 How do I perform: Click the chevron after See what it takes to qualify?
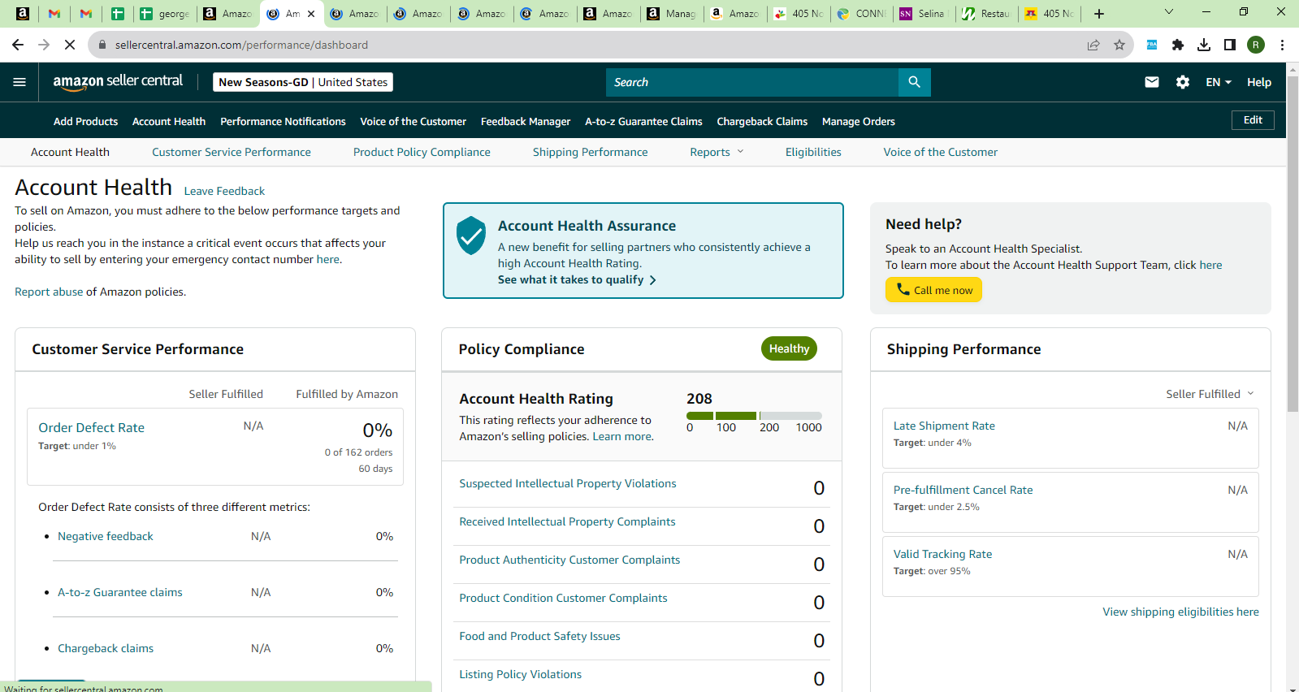[652, 280]
